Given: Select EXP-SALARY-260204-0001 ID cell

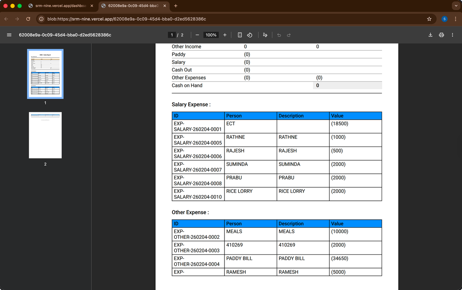Looking at the screenshot, I should (198, 127).
